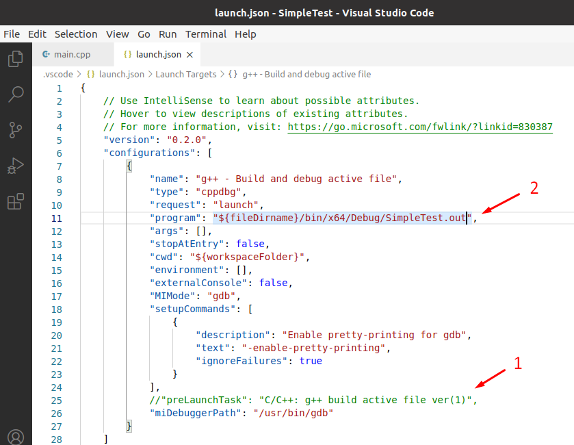This screenshot has height=445, width=574.
Task: Click the "-enable-pretty-printing" text value
Action: point(313,348)
